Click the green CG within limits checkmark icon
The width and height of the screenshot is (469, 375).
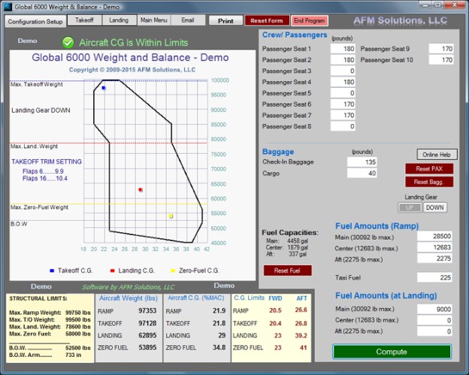(x=68, y=43)
